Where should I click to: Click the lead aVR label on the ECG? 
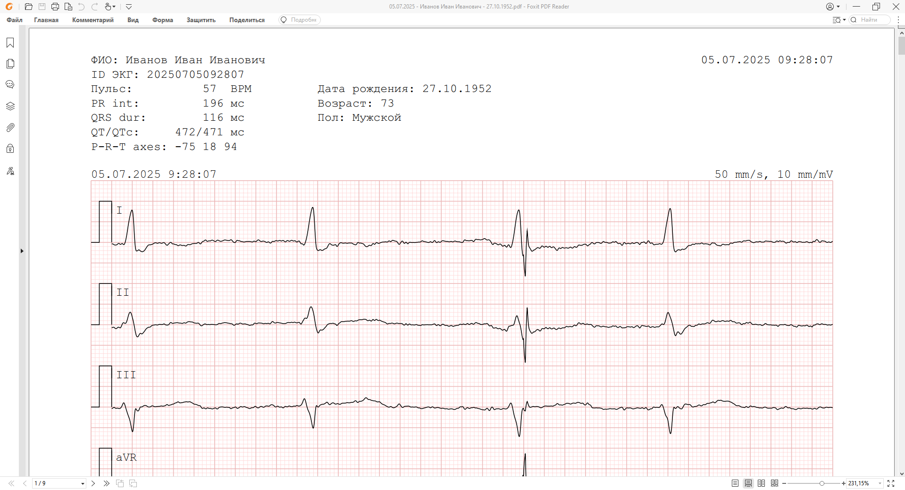pos(126,457)
